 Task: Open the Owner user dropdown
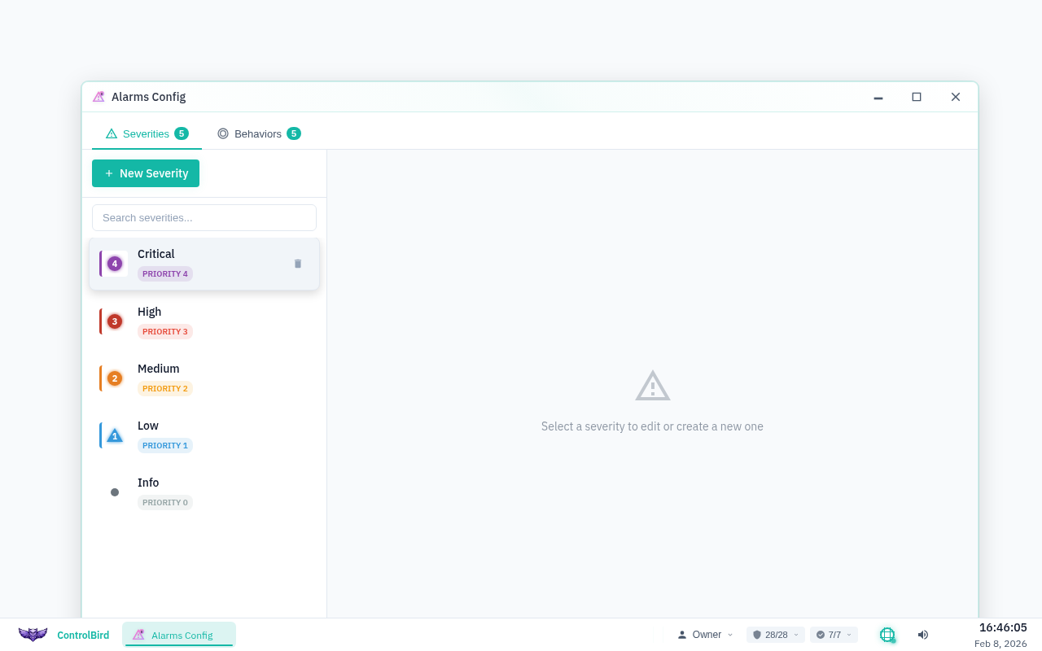[705, 635]
